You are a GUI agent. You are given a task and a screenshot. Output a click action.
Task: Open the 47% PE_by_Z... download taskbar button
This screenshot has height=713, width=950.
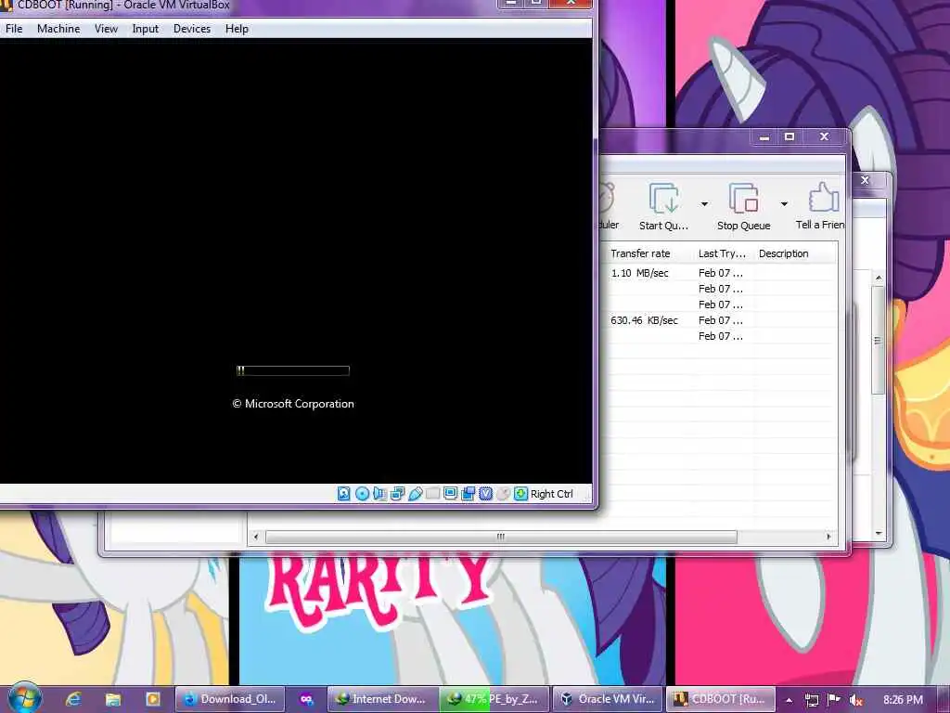point(494,699)
